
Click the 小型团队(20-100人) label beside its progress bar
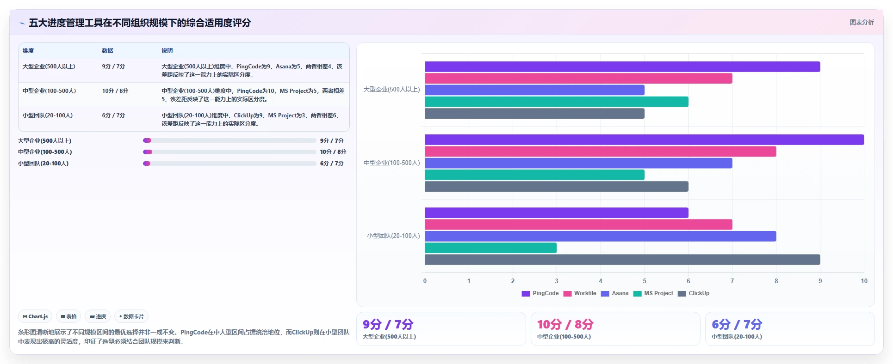click(43, 164)
